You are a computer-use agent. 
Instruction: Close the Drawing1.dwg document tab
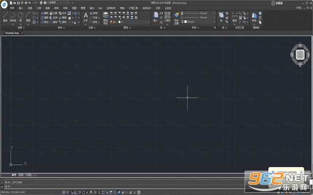[22, 33]
